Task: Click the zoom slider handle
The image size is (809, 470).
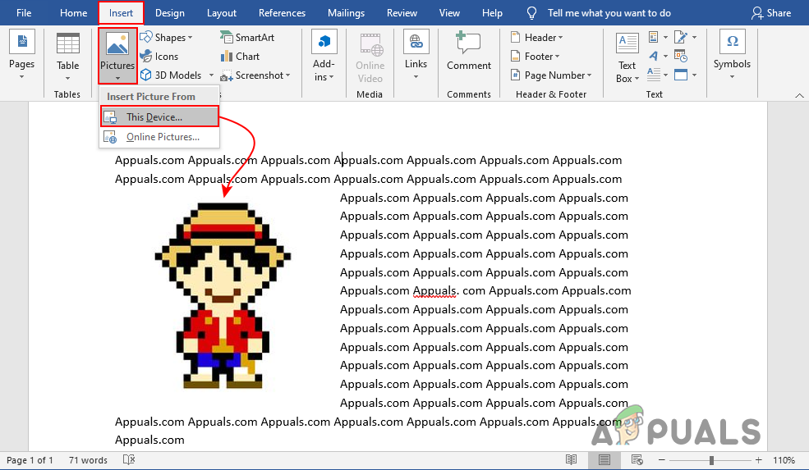Action: point(711,460)
